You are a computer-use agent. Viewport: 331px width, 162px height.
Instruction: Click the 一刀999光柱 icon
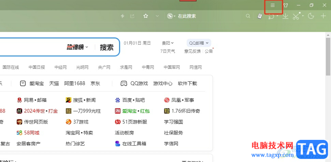click(68, 111)
